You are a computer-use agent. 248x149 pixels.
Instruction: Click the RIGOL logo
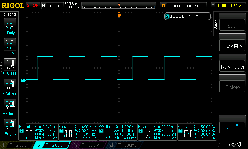13,6
